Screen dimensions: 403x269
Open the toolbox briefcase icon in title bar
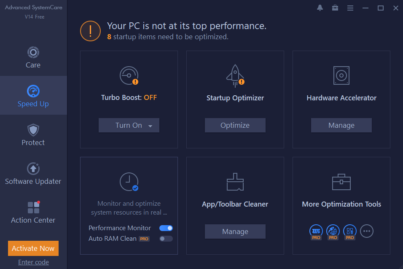click(335, 8)
